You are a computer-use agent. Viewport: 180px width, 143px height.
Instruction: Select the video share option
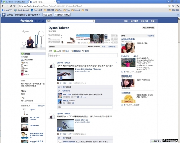pyautogui.click(x=85, y=51)
